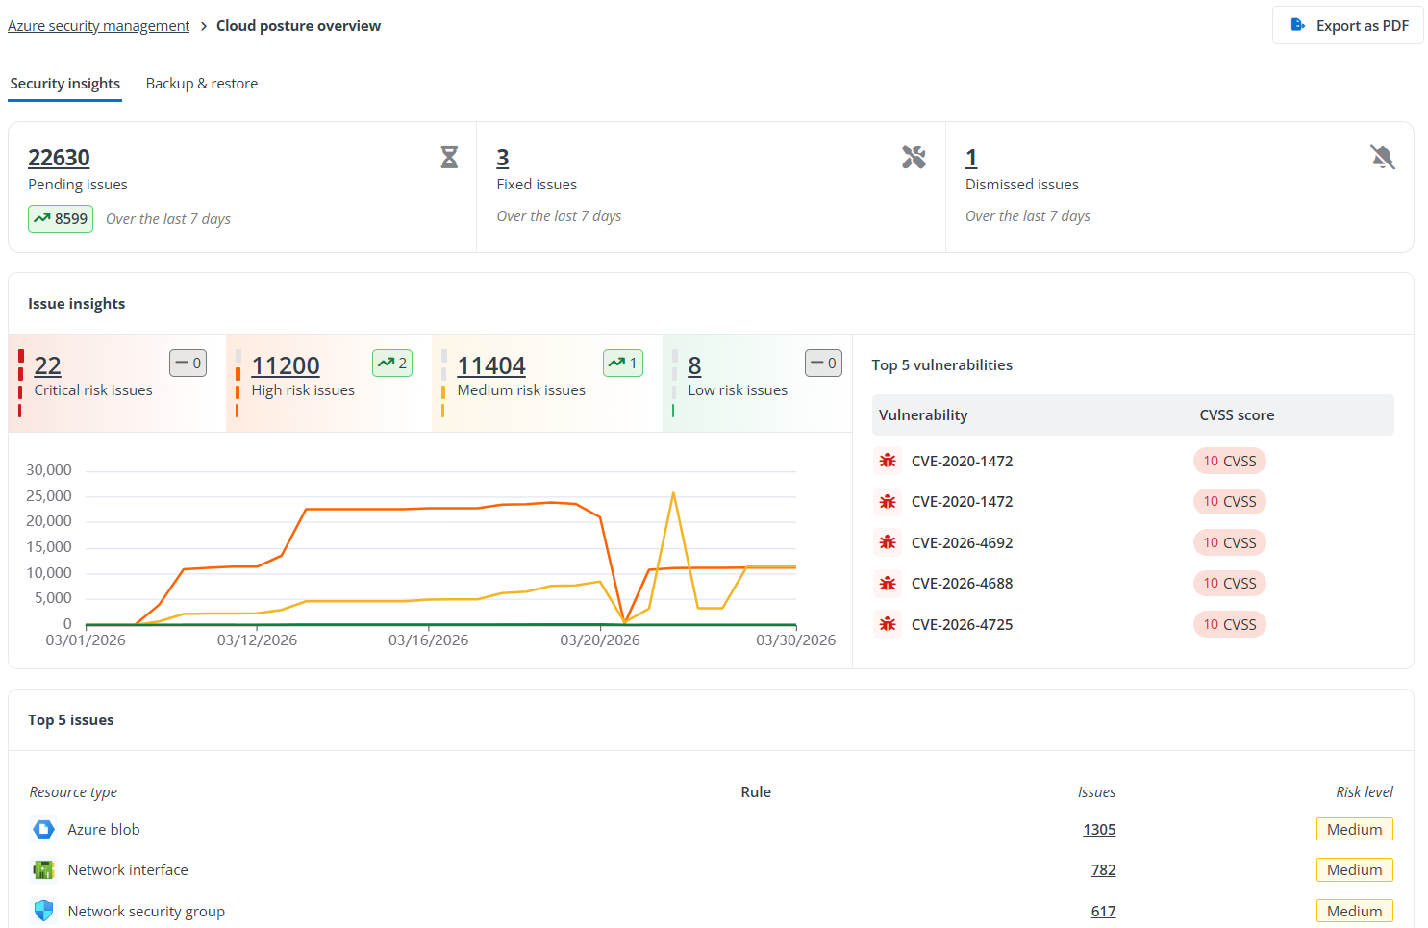Click the 03/16/2026 date on chart axis

coord(428,640)
